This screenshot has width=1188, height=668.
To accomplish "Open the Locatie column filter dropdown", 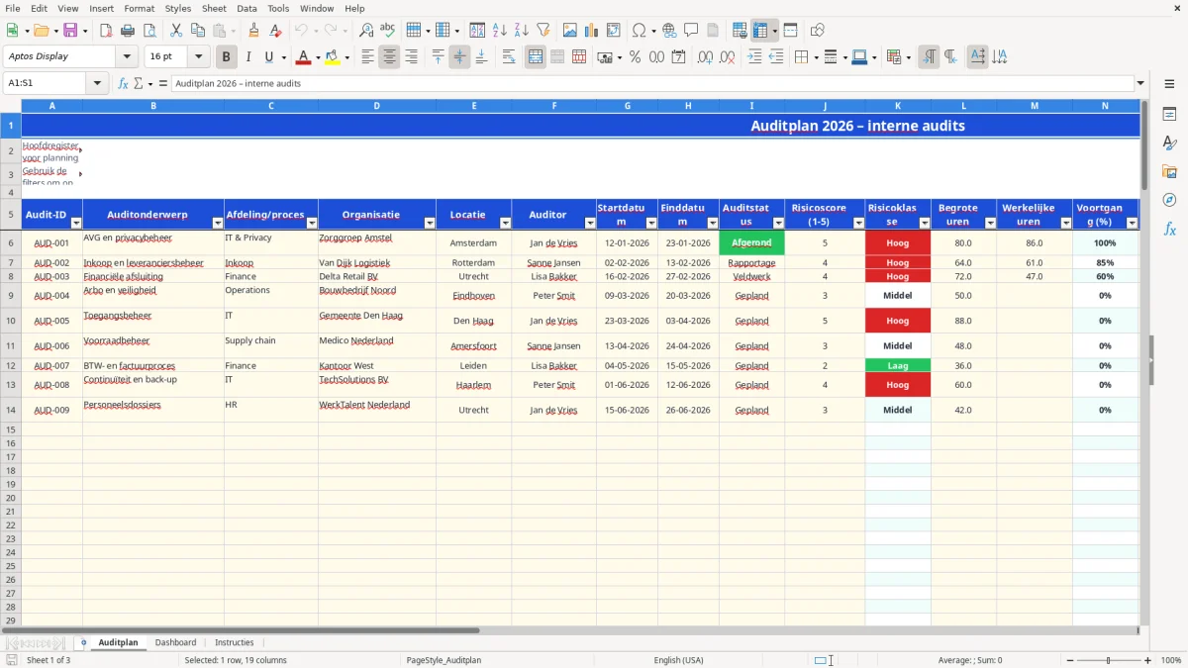I will pos(505,223).
